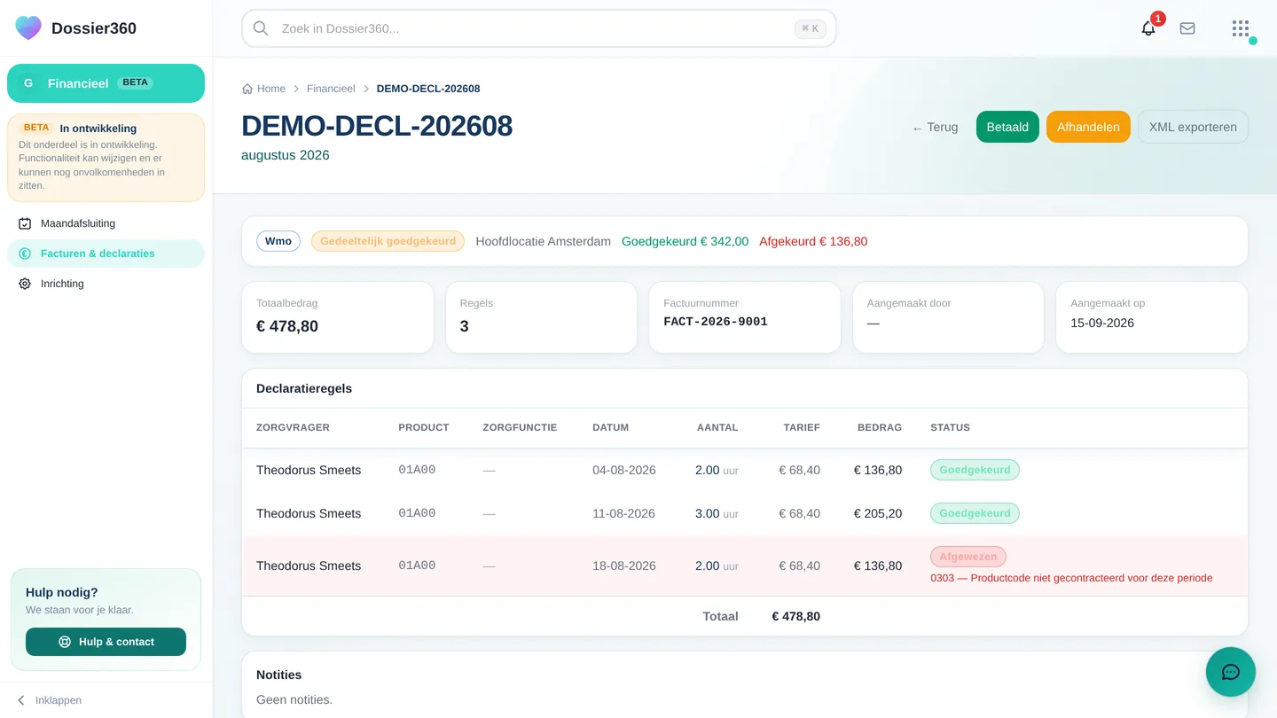Select Facturen & declaraties in the sidebar

click(x=106, y=254)
